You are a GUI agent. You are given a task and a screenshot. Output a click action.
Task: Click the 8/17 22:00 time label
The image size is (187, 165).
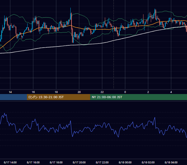[x=102, y=162]
